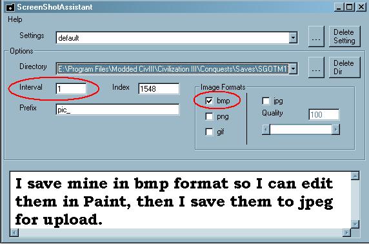
Task: Minimize the ScreenShotAssistant window
Action: click(339, 7)
